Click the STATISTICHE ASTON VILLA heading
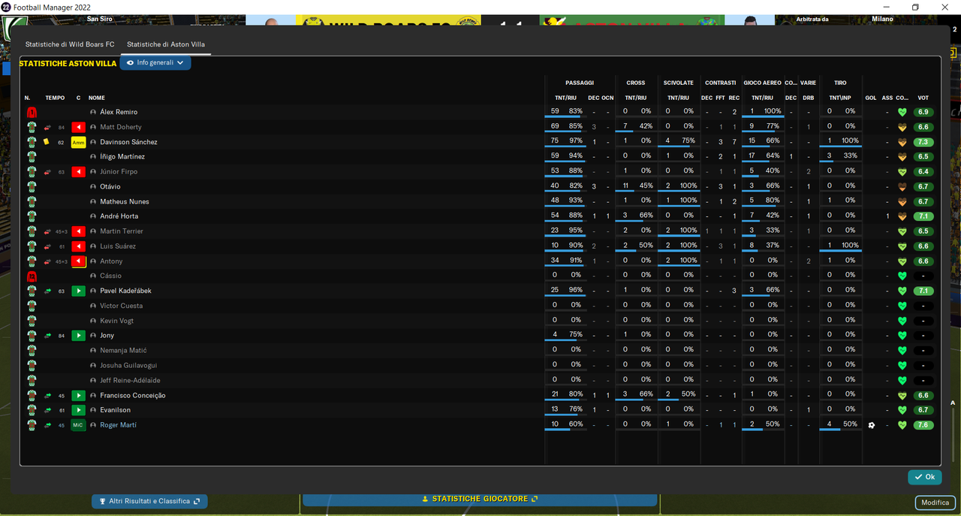961x516 pixels. (x=68, y=64)
